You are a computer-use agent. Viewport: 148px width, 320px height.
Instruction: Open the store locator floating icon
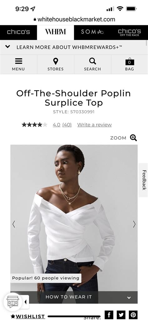(13, 302)
